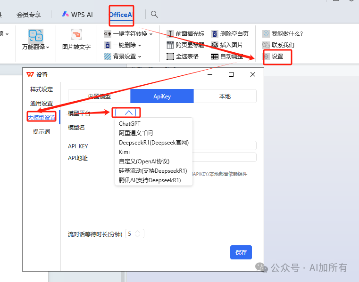
Task: Open 样式设定 in settings sidebar
Action: (42, 89)
